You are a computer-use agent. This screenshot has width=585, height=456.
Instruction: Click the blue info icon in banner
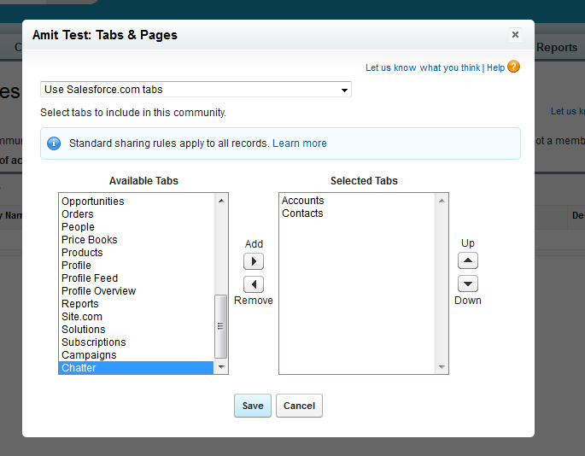pyautogui.click(x=54, y=143)
